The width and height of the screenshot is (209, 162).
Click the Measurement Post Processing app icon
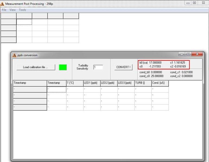2,4
